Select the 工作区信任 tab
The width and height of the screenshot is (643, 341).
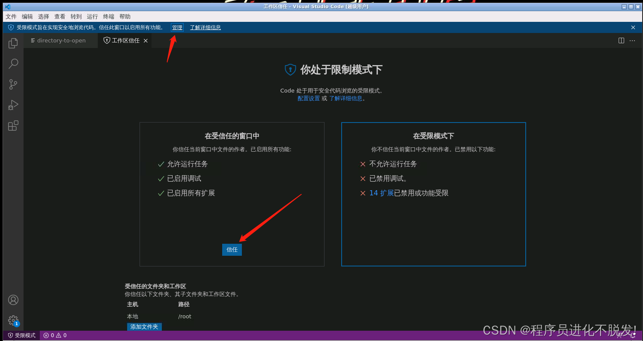(x=124, y=40)
